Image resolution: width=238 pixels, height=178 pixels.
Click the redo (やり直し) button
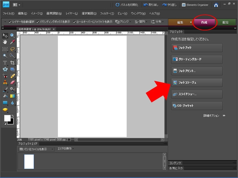tap(170, 5)
